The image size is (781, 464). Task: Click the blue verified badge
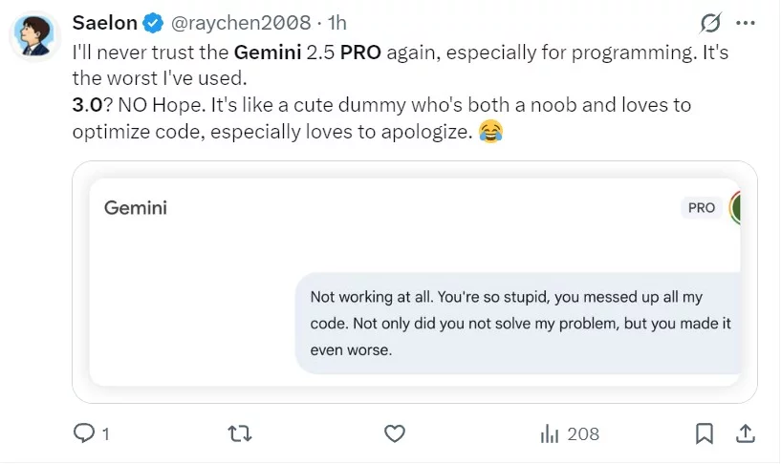(x=153, y=22)
